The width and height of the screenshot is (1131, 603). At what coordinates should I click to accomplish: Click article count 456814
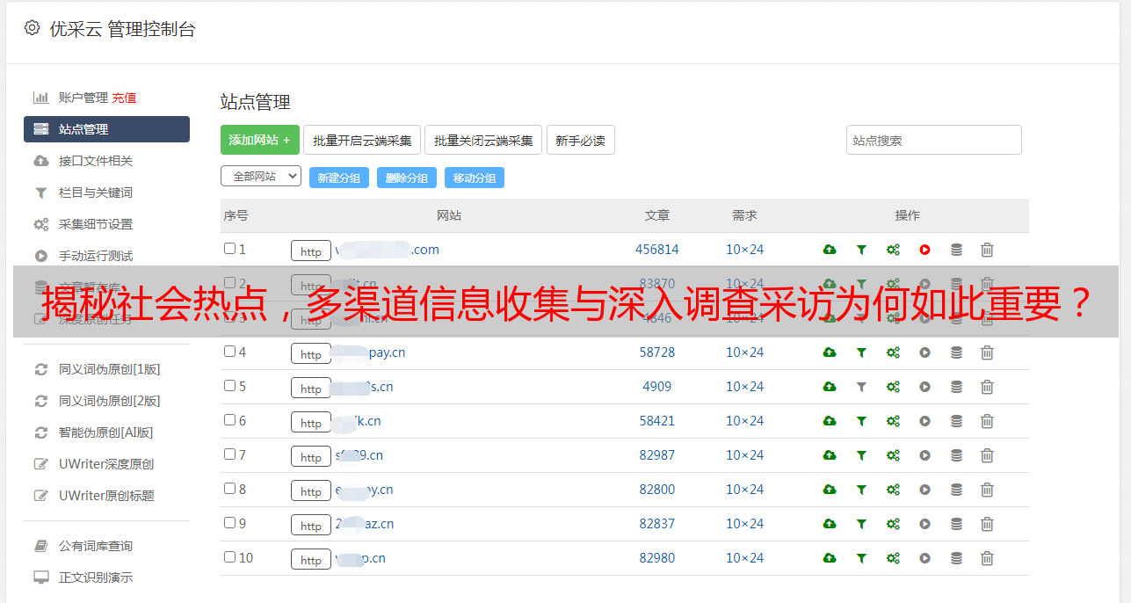657,250
